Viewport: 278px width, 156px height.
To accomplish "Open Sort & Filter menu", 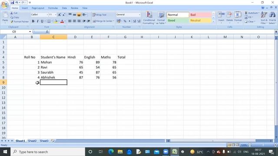I will 264,18.
